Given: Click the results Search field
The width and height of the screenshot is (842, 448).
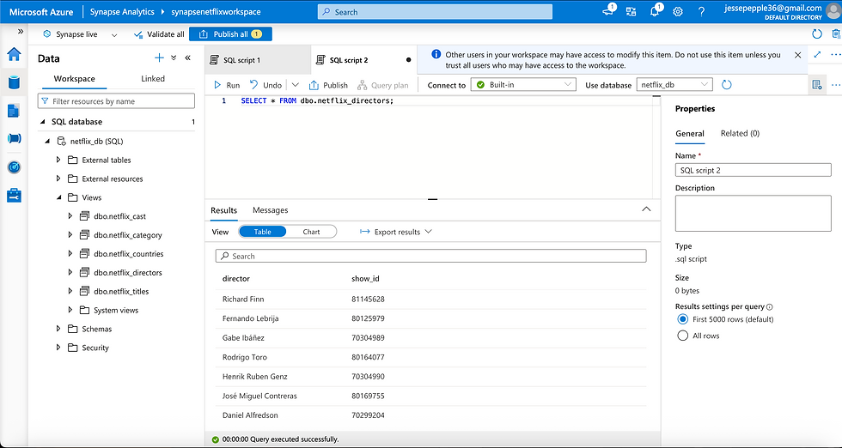Looking at the screenshot, I should [x=430, y=256].
